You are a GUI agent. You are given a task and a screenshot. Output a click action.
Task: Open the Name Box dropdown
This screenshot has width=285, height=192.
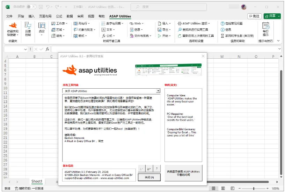coord(25,49)
